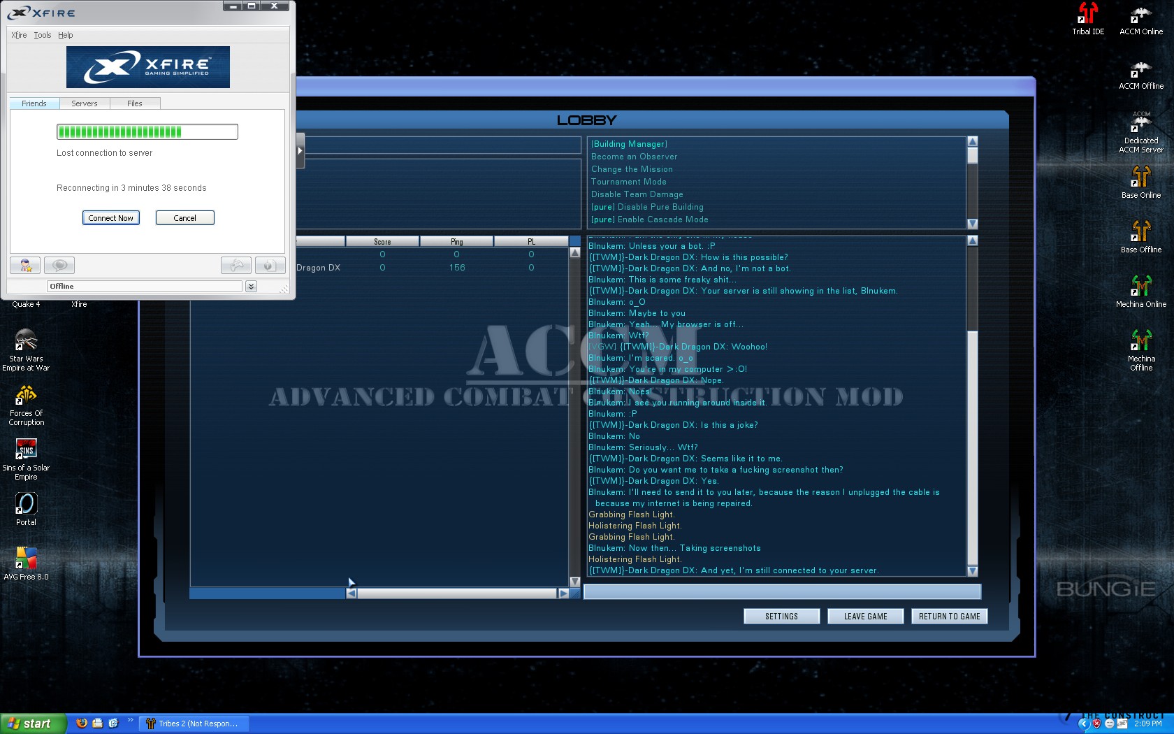Image resolution: width=1174 pixels, height=734 pixels.
Task: Open Dedicated ACCM Server shortcut
Action: (1141, 132)
